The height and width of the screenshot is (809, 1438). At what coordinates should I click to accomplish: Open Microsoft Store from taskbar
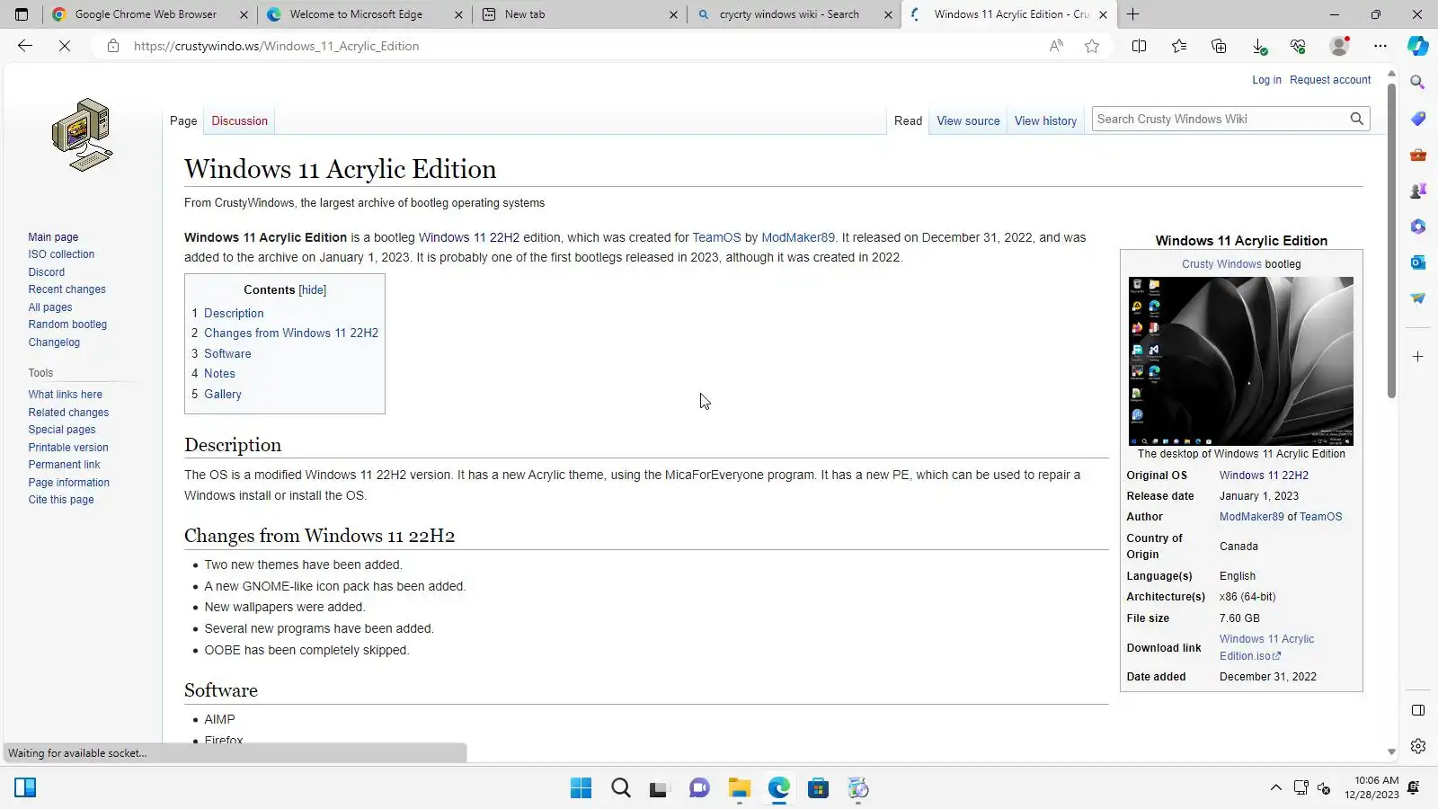818,788
